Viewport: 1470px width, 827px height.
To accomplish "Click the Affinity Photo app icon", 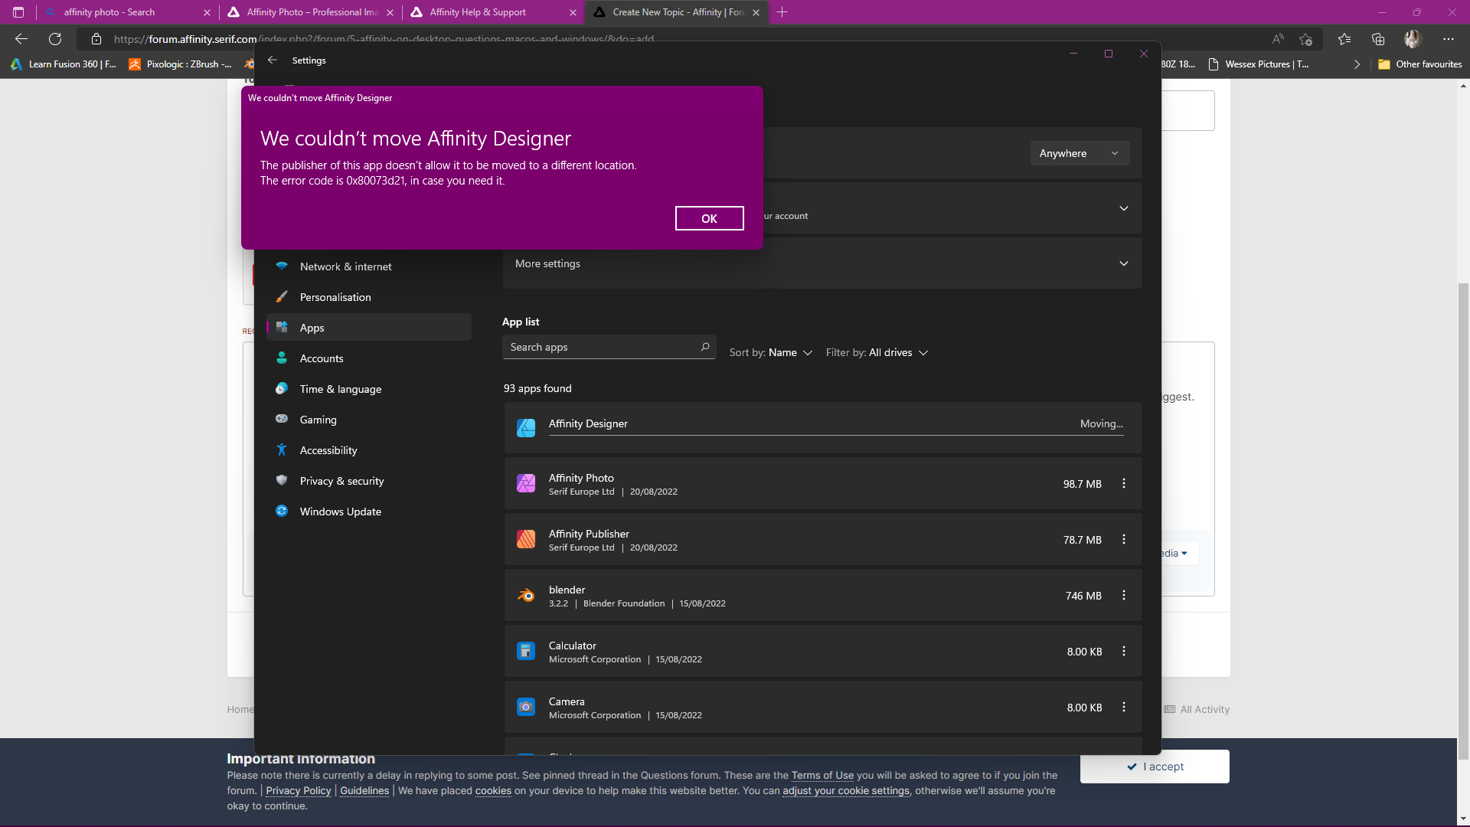I will point(526,484).
